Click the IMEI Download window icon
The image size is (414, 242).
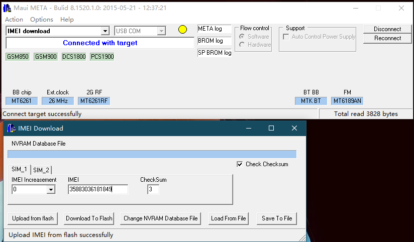coord(11,128)
